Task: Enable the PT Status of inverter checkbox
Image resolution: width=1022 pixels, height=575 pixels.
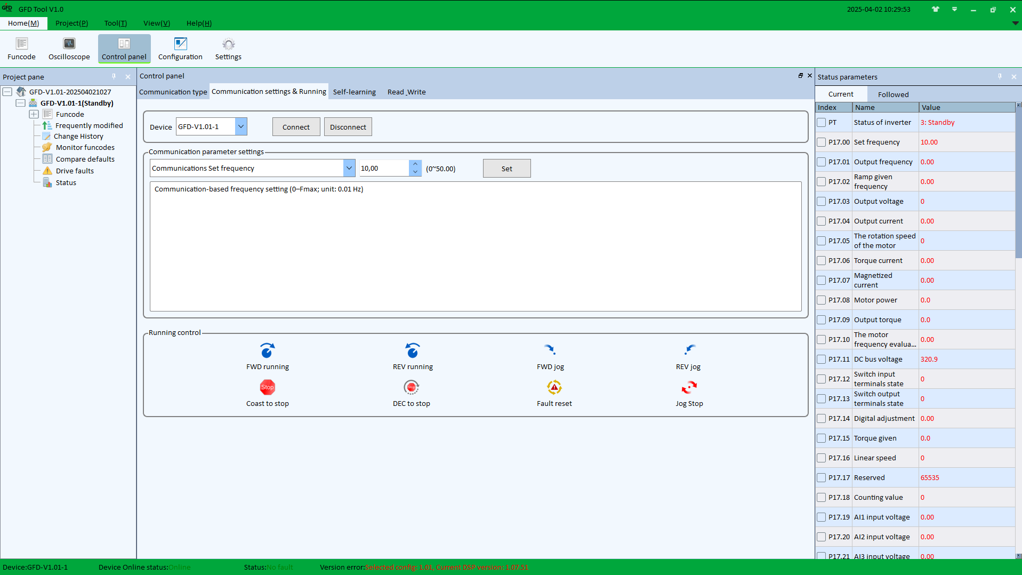Action: pyautogui.click(x=822, y=123)
